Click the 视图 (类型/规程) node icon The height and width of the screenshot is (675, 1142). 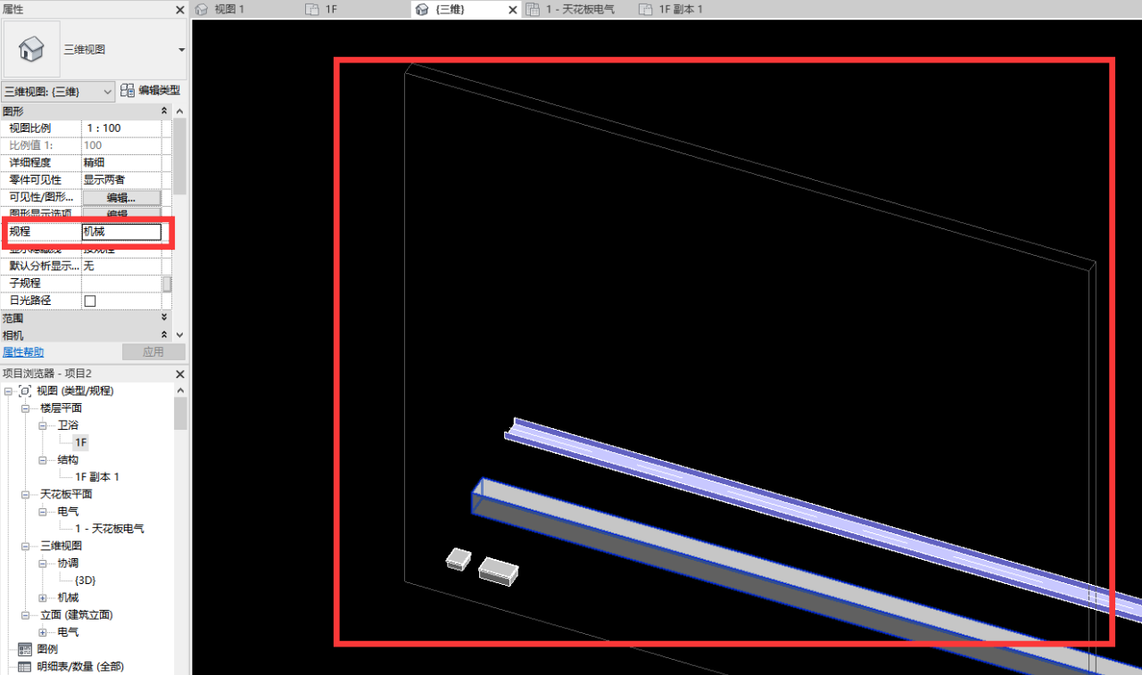point(25,391)
